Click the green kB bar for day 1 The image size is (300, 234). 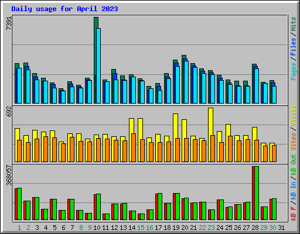click(x=19, y=204)
